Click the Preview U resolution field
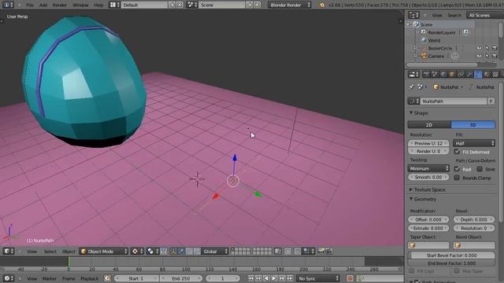The image size is (504, 283). (428, 143)
